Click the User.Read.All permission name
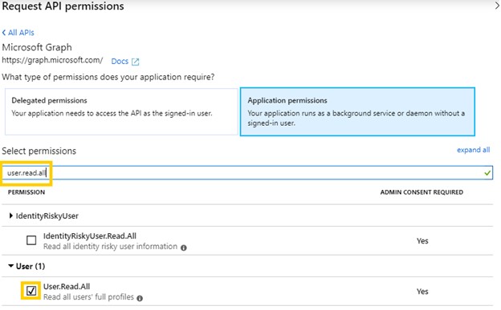This screenshot has height=310, width=501. pos(67,287)
